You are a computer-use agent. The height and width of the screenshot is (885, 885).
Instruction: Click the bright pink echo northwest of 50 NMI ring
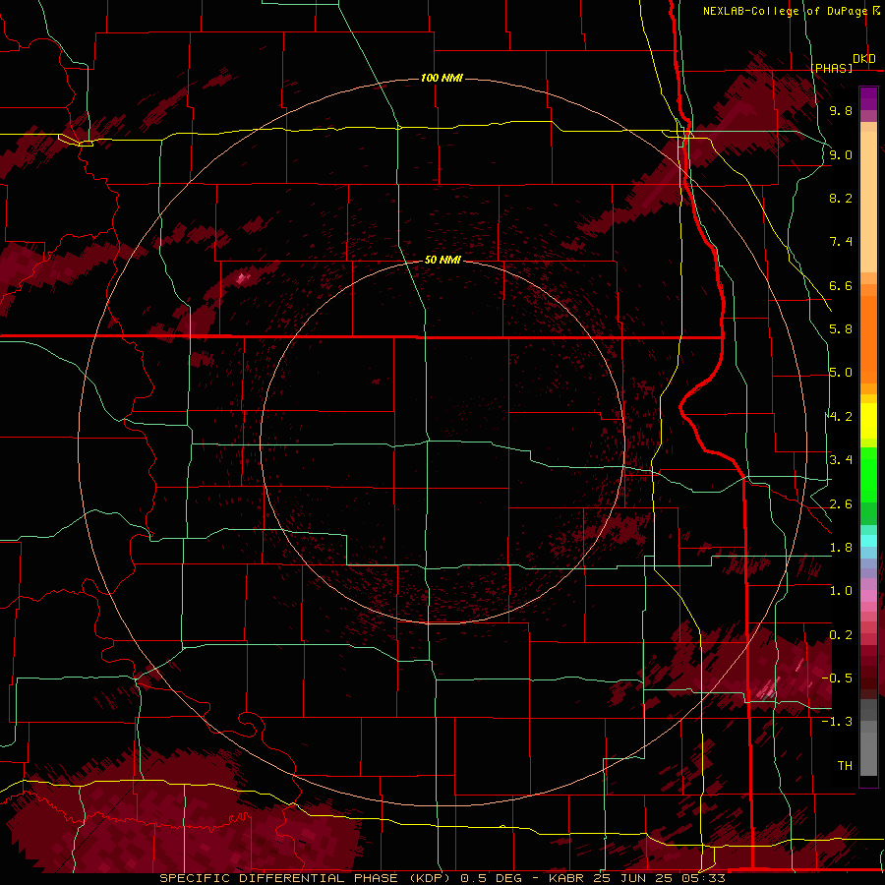(x=242, y=277)
